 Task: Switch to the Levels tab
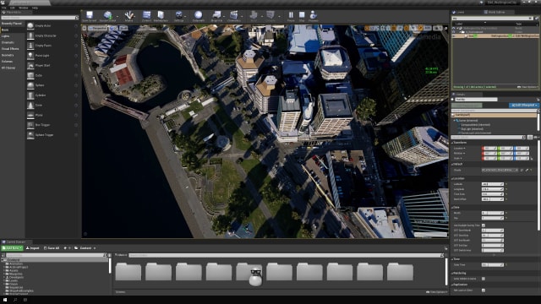pyautogui.click(x=459, y=12)
